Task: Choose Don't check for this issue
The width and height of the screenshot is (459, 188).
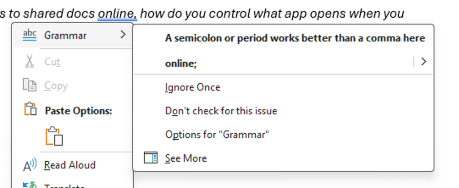Action: (x=221, y=111)
